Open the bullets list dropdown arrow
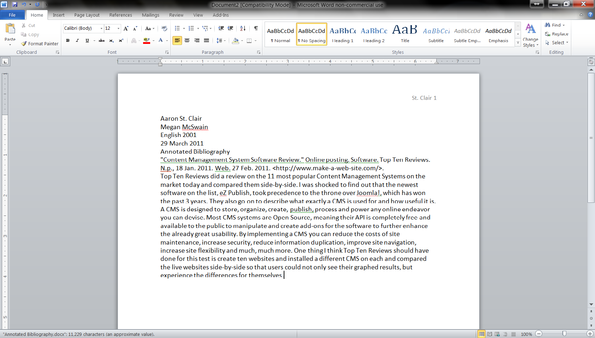 pos(184,28)
